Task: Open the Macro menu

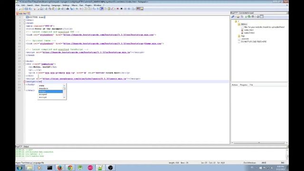Action: pos(75,5)
